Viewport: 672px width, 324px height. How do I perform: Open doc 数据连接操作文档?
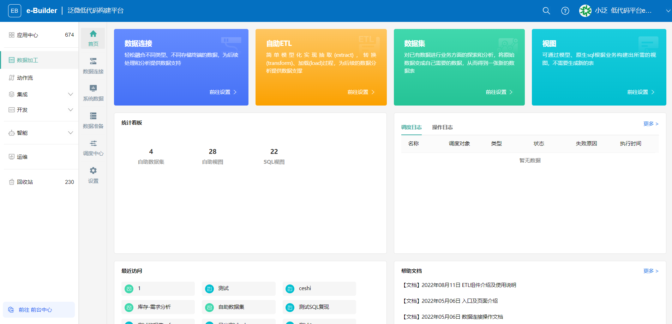coord(452,317)
